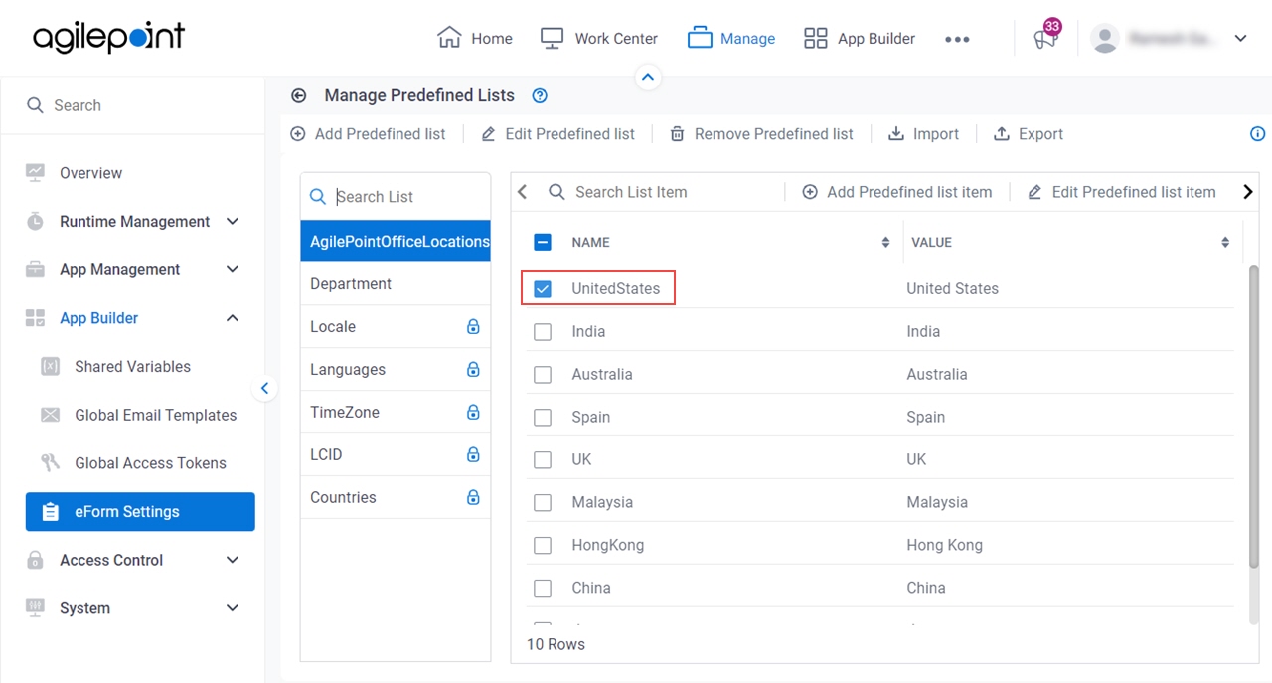Image resolution: width=1272 pixels, height=683 pixels.
Task: Expand Runtime Management section
Action: pyautogui.click(x=233, y=221)
